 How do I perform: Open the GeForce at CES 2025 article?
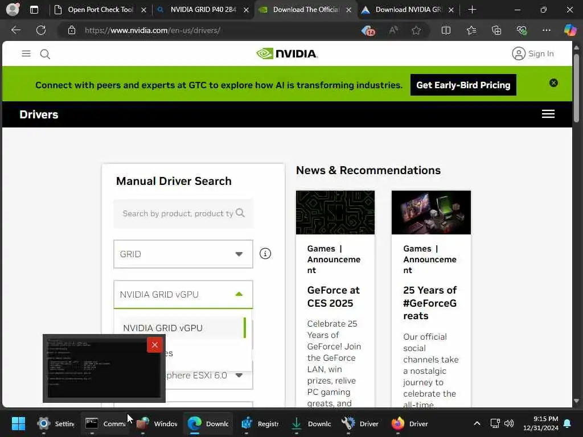click(333, 296)
